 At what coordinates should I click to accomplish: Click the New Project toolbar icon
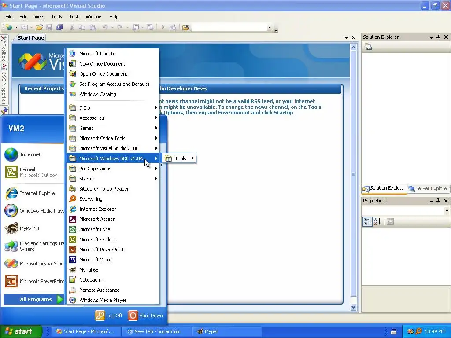[x=9, y=27]
